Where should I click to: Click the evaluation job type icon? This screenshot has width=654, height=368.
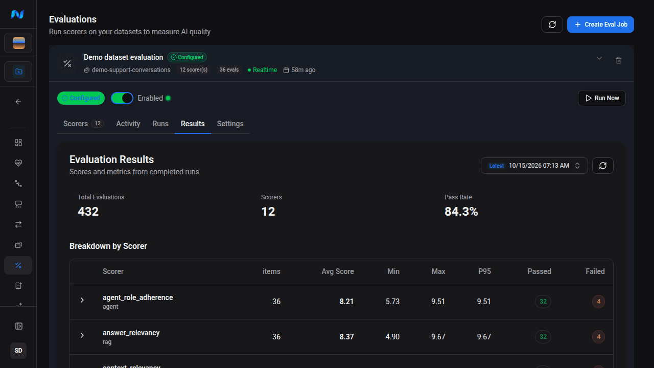(67, 63)
